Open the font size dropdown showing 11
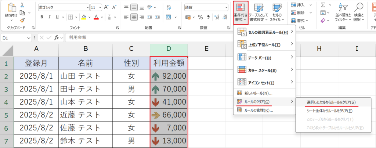The image size is (376, 148). tap(100, 7)
